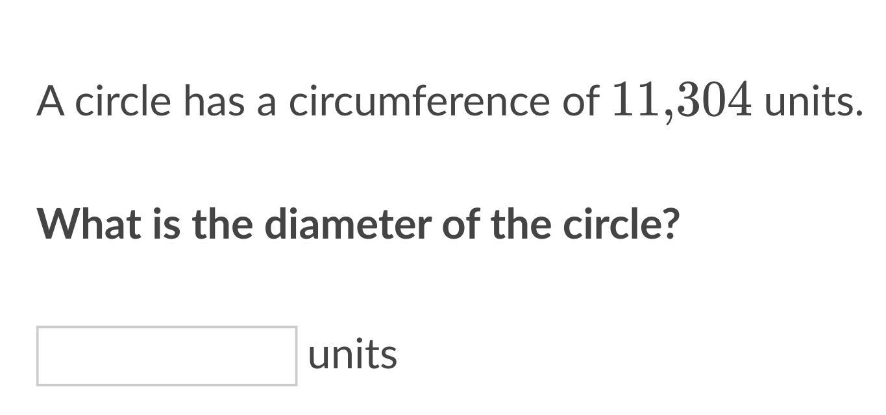Click "units" label beside the answer box
The height and width of the screenshot is (415, 886).
tap(352, 355)
